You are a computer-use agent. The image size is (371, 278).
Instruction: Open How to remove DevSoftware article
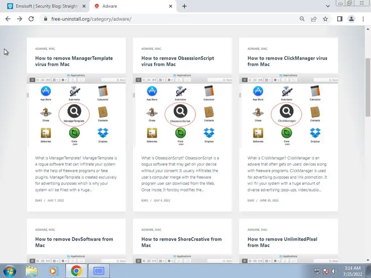pos(74,242)
